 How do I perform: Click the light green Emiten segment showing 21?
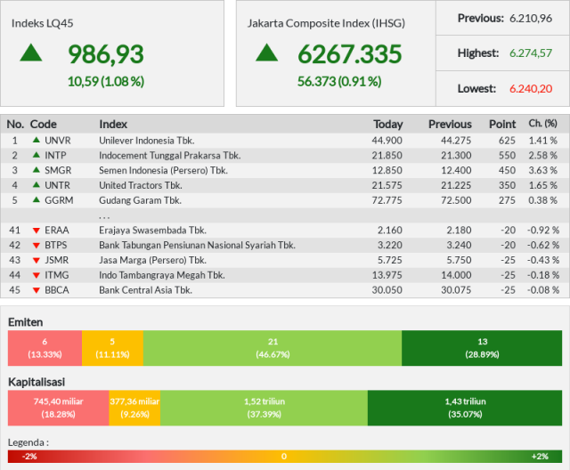273,348
